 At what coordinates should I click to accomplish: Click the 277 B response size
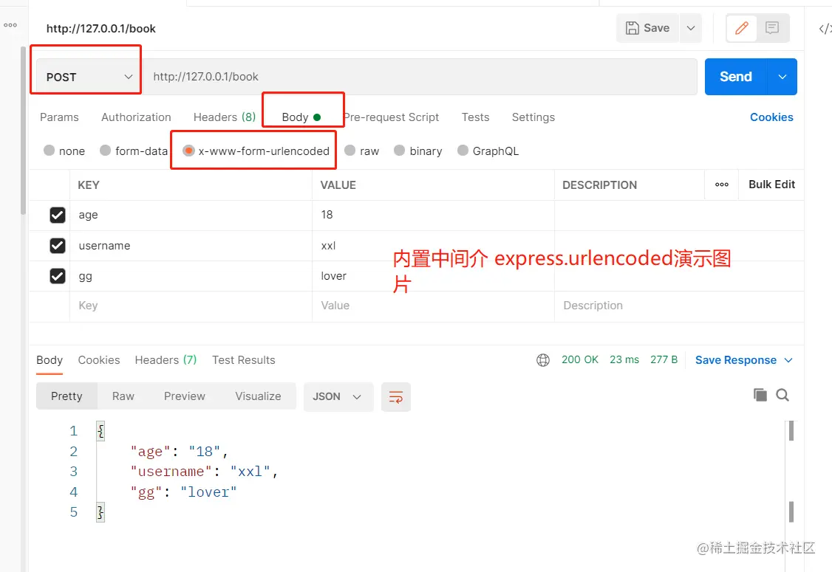(x=664, y=359)
